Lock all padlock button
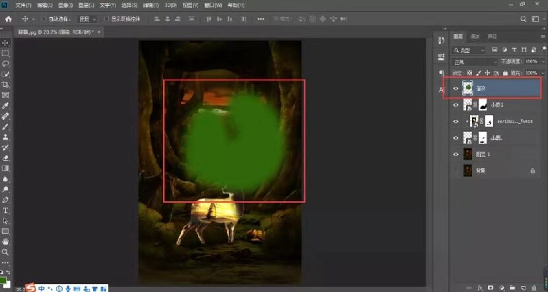548x292 pixels. tap(505, 73)
